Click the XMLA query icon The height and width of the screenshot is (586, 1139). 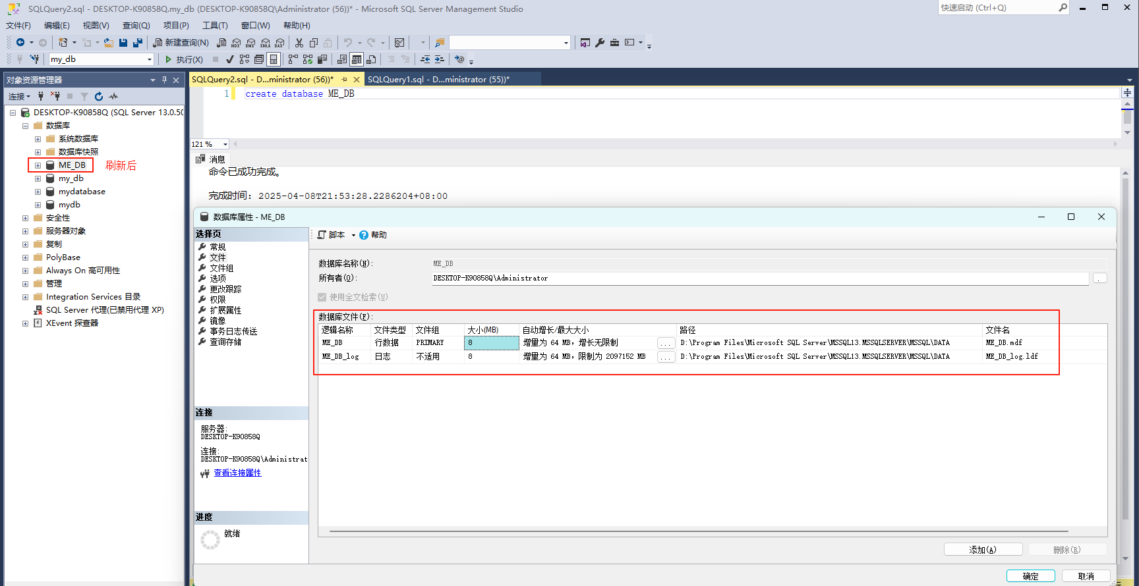265,42
